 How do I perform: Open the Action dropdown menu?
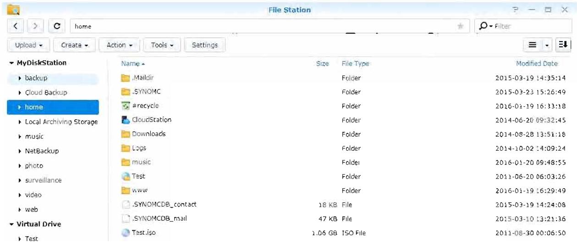click(119, 45)
